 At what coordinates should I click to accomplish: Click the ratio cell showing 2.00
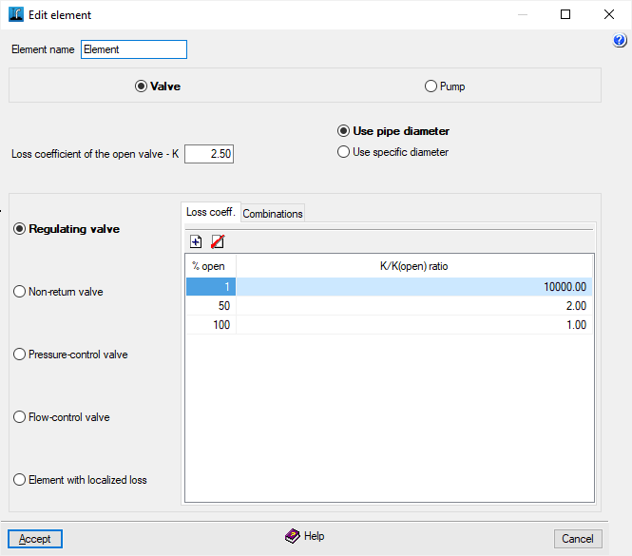pos(414,306)
